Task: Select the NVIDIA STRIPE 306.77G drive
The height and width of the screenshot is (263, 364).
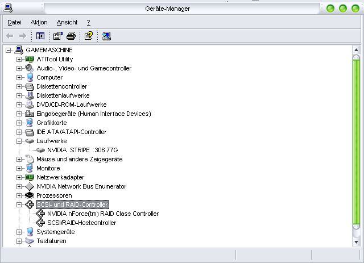Action: coord(82,150)
